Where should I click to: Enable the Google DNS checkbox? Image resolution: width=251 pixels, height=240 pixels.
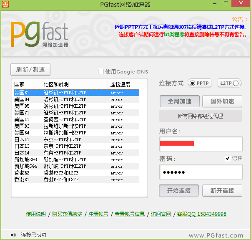100,72
